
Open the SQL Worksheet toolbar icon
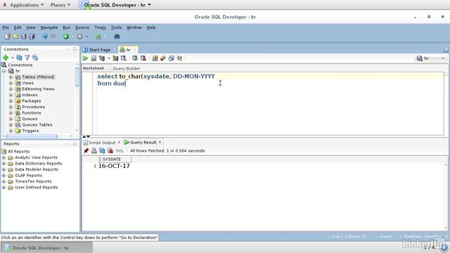[98, 37]
